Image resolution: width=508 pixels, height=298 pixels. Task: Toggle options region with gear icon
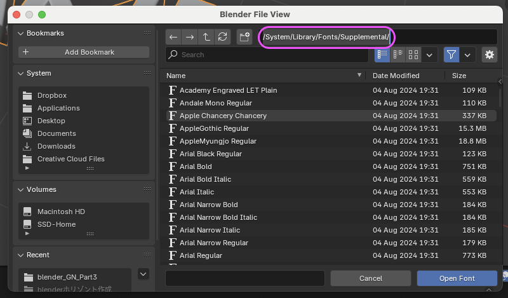pyautogui.click(x=490, y=55)
